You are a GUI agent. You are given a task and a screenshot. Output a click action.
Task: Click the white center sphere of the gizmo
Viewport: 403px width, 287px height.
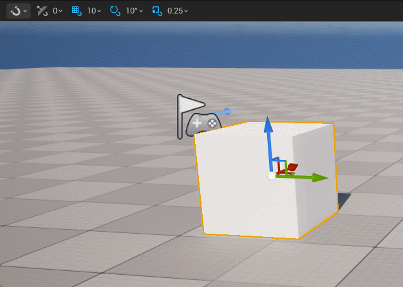[x=271, y=177]
